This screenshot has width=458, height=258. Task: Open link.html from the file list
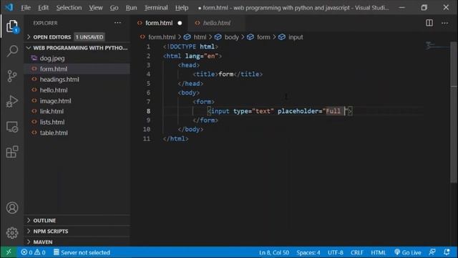[x=52, y=111]
